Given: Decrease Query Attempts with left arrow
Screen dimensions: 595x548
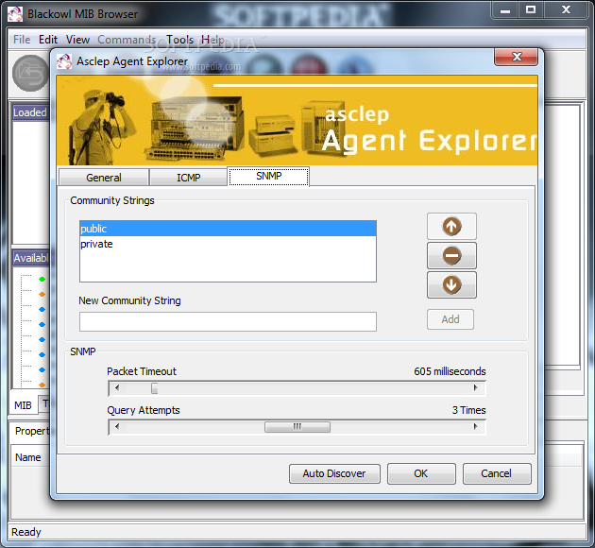Looking at the screenshot, I should click(x=117, y=426).
